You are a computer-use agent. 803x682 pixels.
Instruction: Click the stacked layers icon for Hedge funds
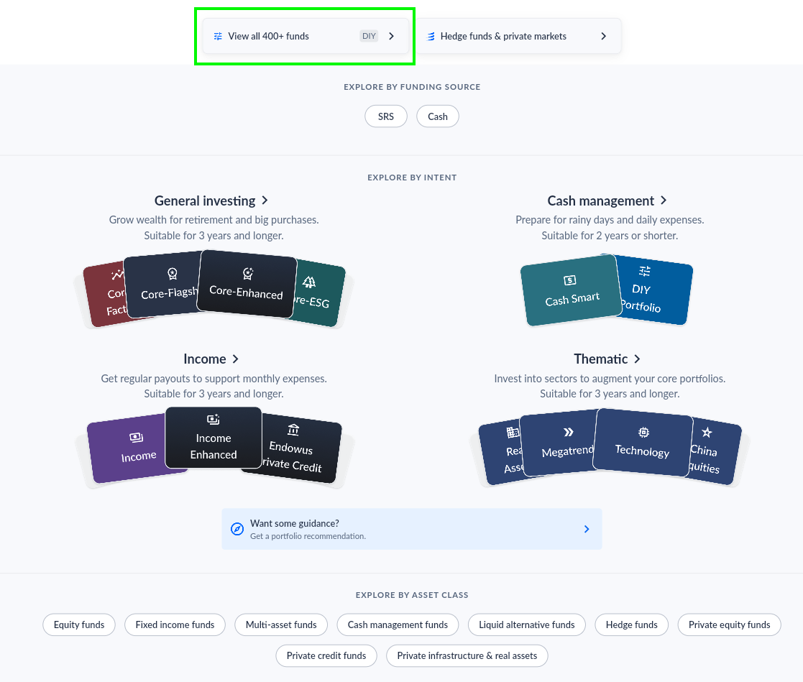tap(431, 37)
